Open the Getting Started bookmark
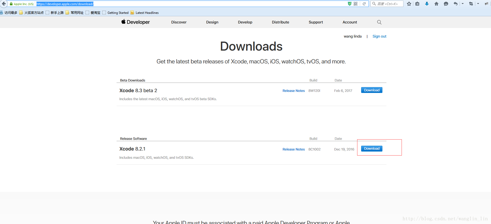 click(115, 13)
